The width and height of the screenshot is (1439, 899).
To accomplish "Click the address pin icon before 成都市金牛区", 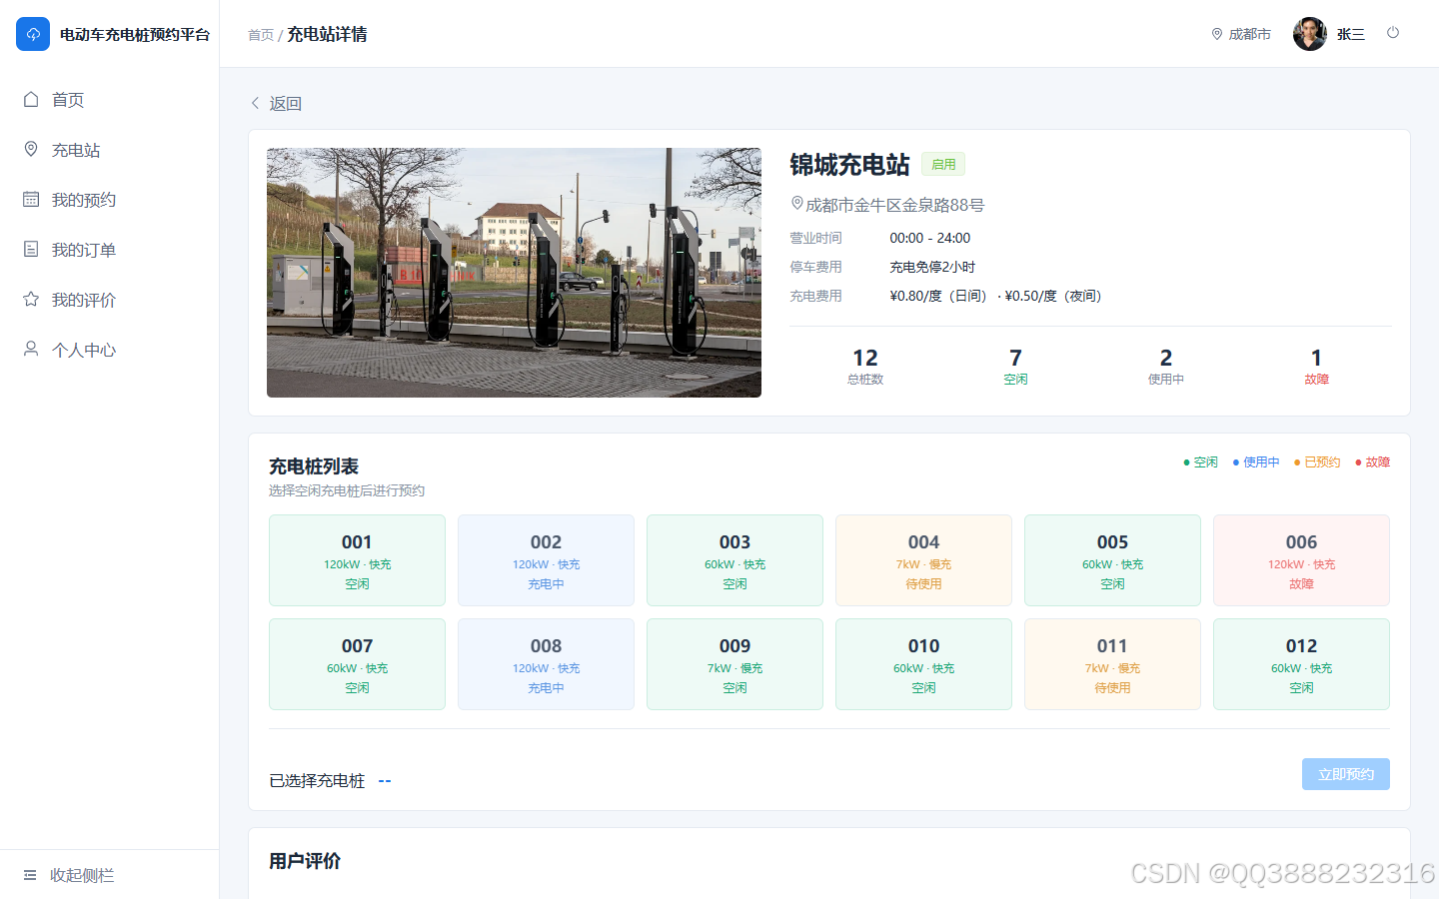I will click(x=796, y=204).
